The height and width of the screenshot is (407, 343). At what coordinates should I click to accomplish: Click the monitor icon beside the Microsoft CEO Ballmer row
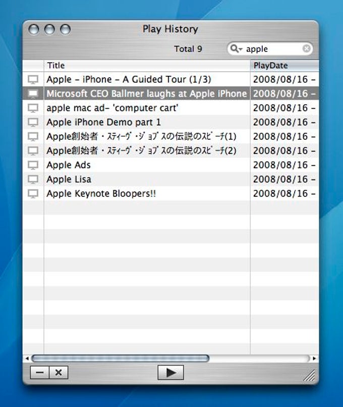[x=33, y=94]
